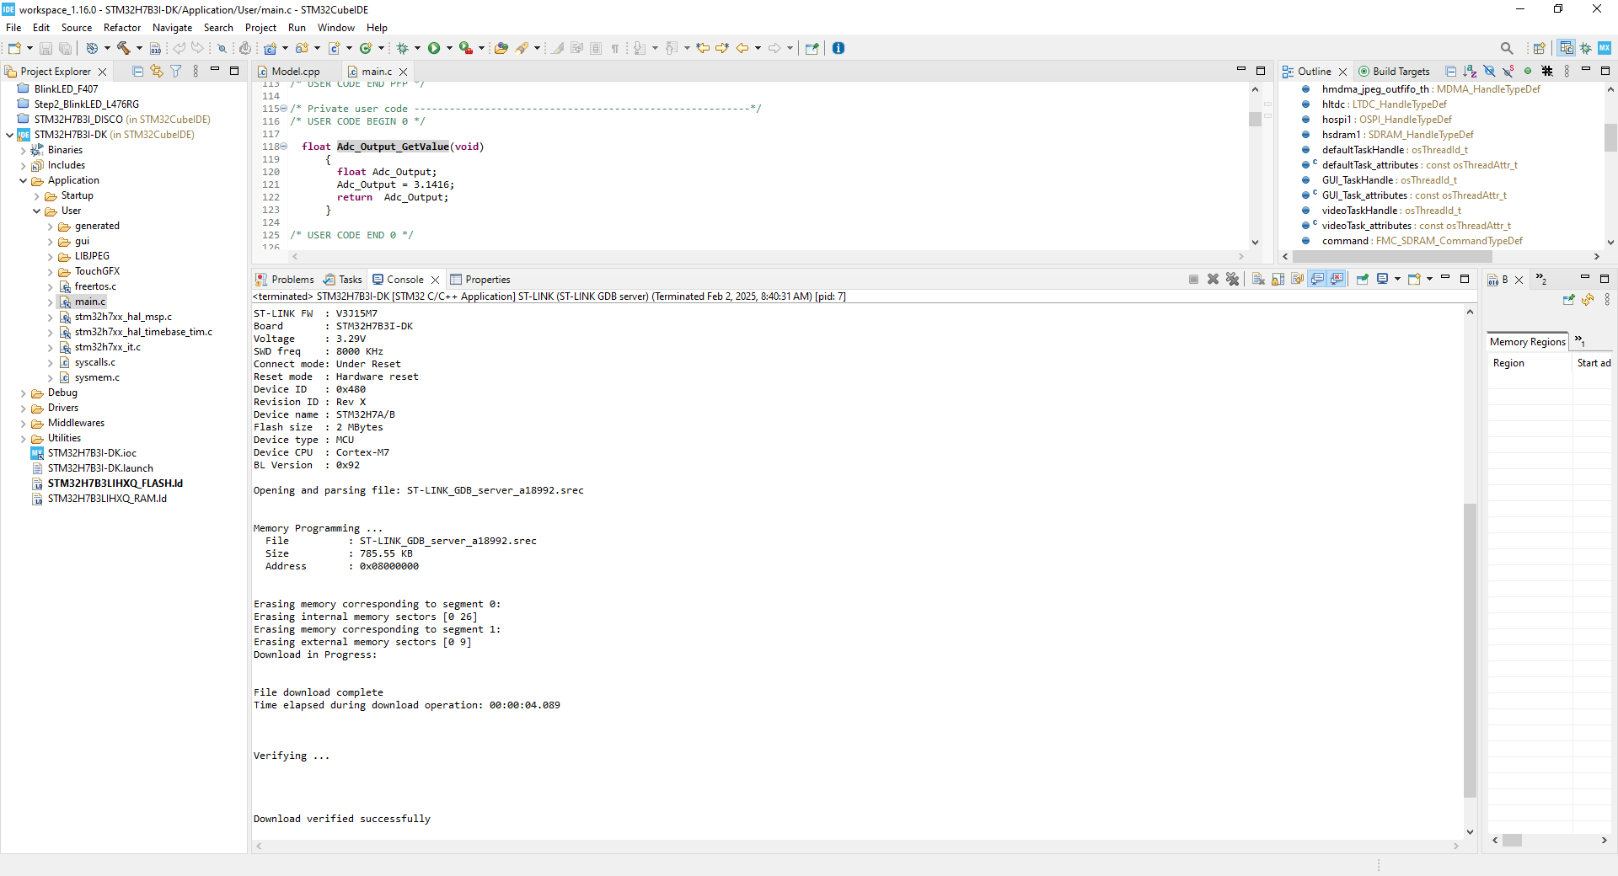Open Search dialog via magnifier icon
The width and height of the screenshot is (1618, 876).
point(1508,48)
